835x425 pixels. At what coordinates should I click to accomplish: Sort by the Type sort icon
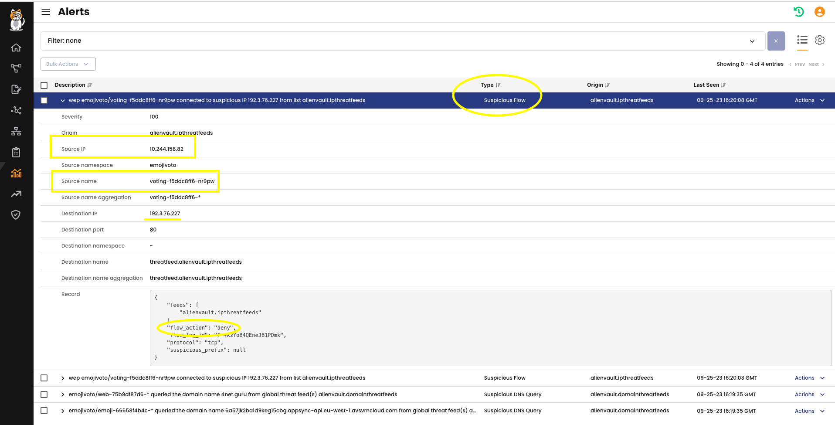click(498, 85)
